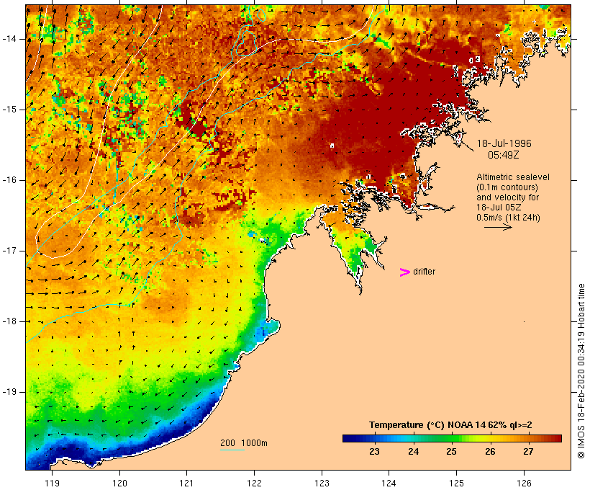Click the date text '18-Jul-1996'
The width and height of the screenshot is (590, 490).
click(504, 143)
